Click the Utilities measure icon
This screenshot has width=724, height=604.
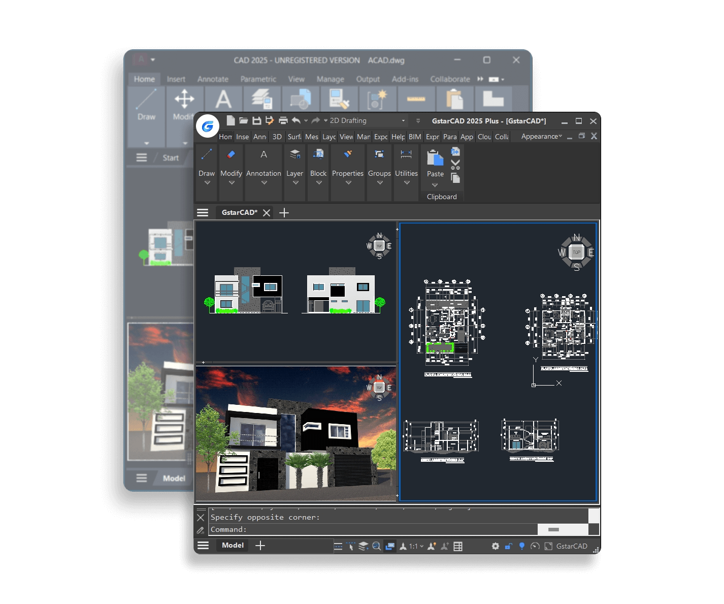pyautogui.click(x=406, y=154)
